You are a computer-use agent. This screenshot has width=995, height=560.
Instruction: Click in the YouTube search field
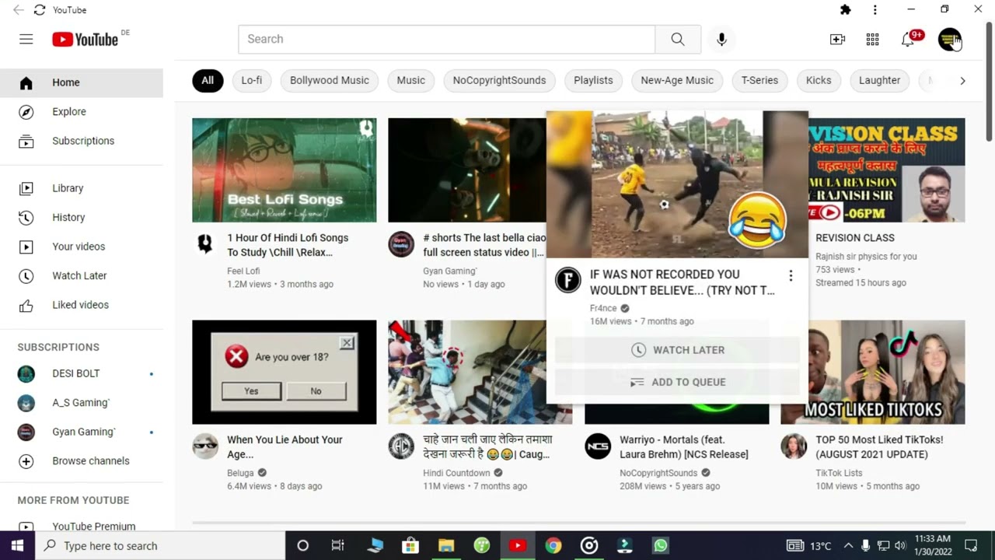coord(447,39)
